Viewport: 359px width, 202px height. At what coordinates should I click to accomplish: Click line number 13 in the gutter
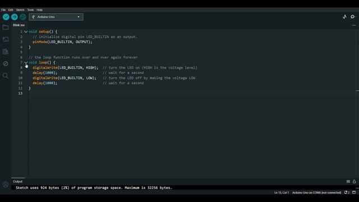20,93
